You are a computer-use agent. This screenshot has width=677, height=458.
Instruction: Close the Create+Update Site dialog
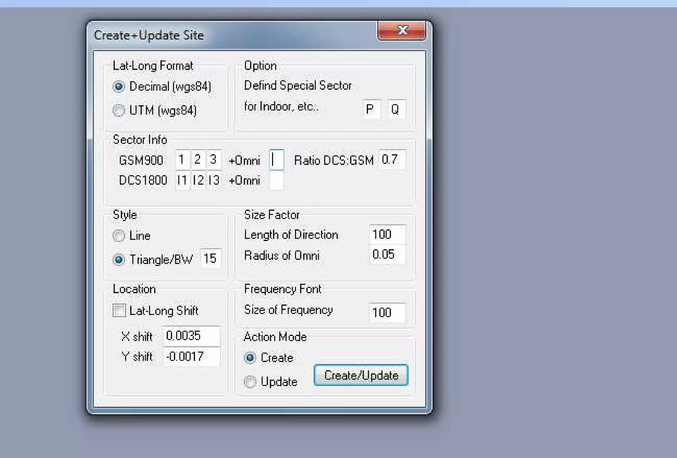pyautogui.click(x=402, y=30)
